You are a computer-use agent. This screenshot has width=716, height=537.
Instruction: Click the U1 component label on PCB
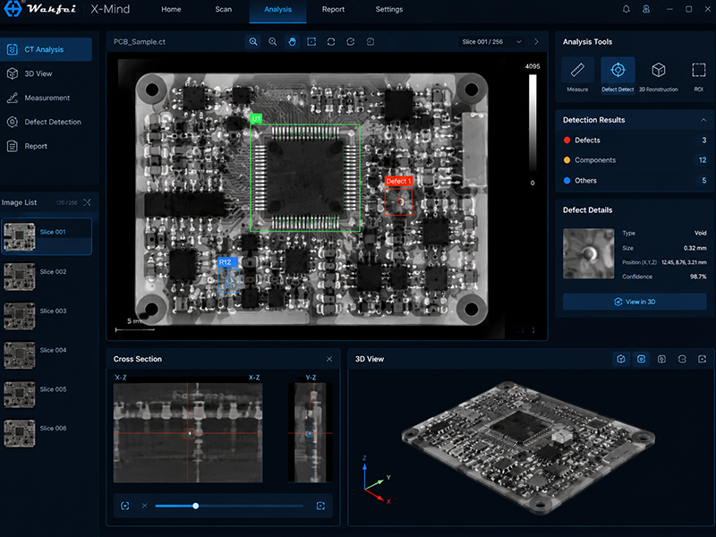point(256,119)
